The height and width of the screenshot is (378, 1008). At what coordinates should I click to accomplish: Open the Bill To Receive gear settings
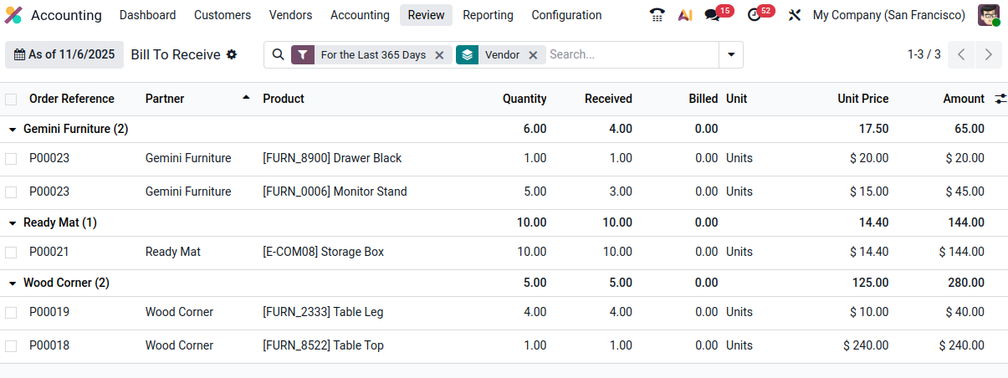pyautogui.click(x=232, y=54)
